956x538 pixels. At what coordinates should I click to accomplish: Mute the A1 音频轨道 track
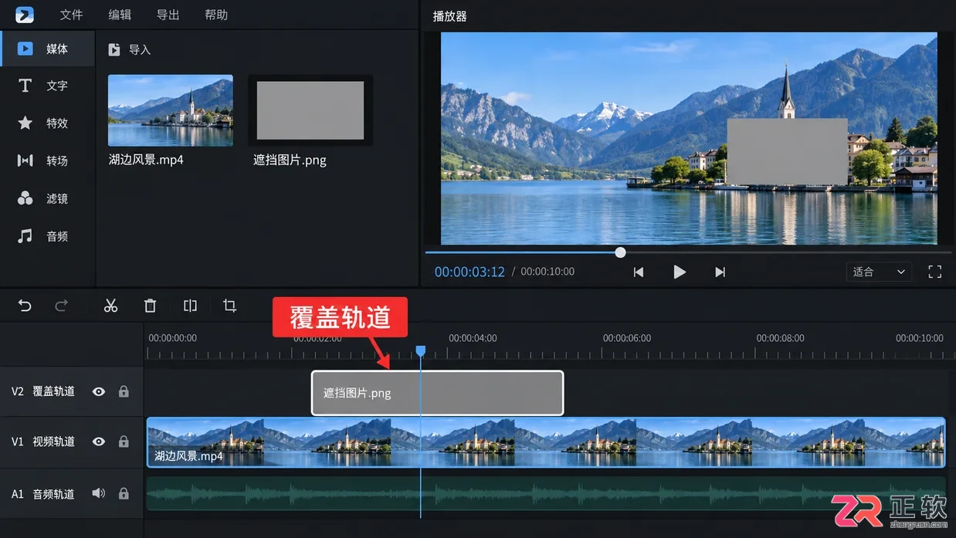99,493
